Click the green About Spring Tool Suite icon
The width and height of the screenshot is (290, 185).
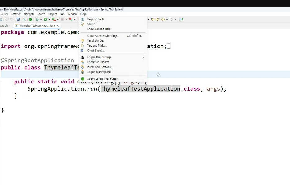coord(83,79)
